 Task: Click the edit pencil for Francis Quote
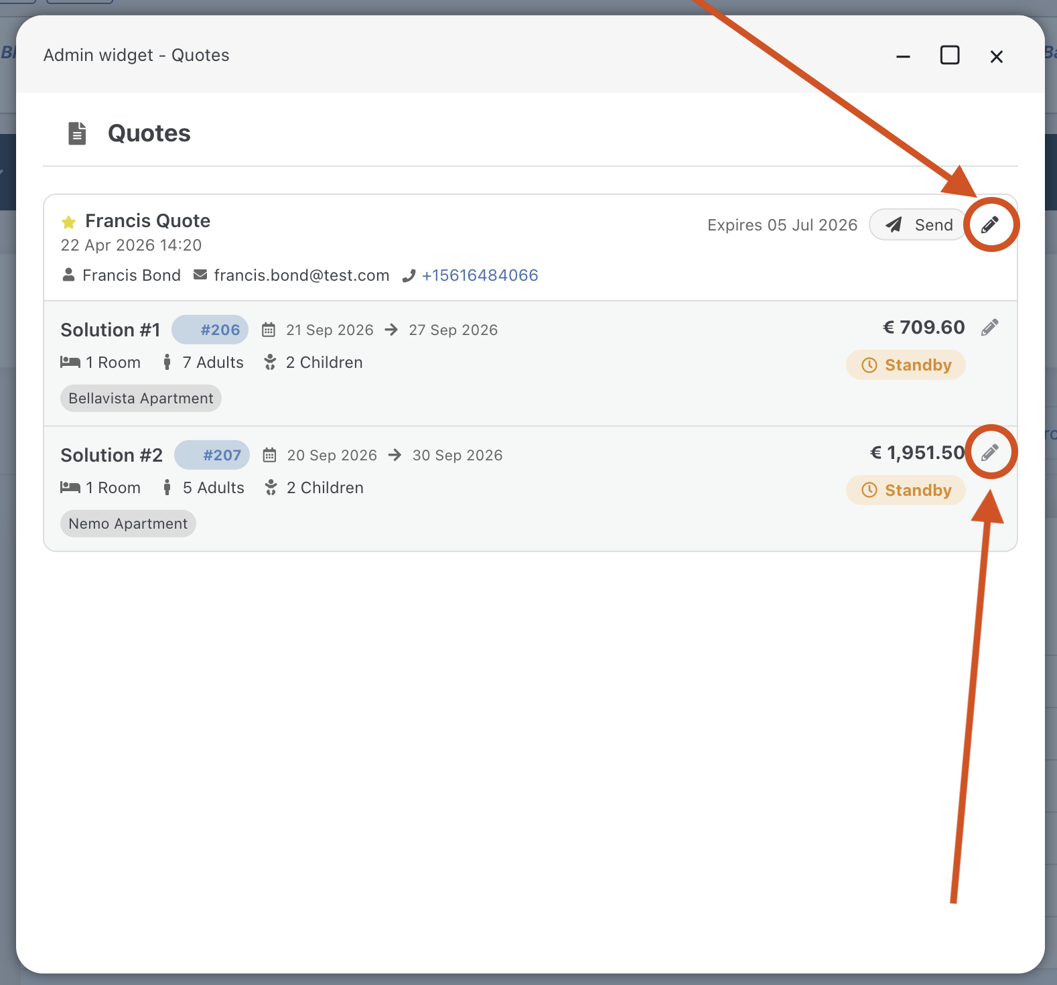(990, 224)
